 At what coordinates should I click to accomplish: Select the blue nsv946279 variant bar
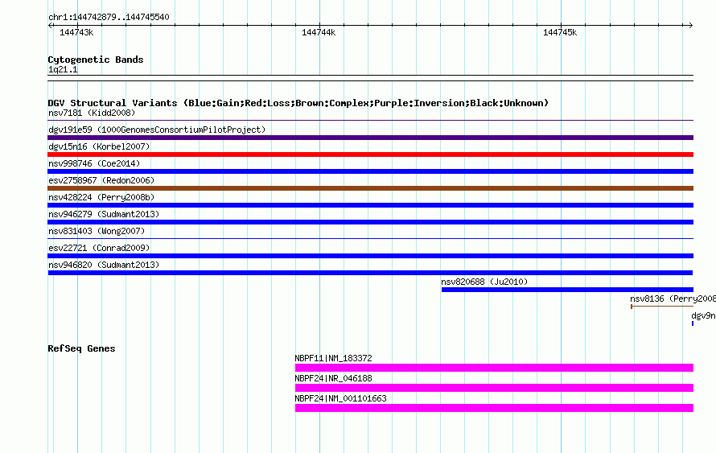click(x=370, y=222)
